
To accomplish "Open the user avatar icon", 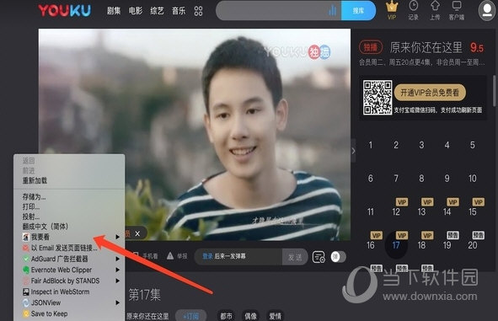I will click(x=487, y=10).
